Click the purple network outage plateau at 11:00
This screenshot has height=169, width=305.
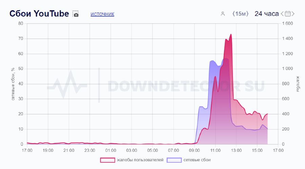[x=213, y=61]
